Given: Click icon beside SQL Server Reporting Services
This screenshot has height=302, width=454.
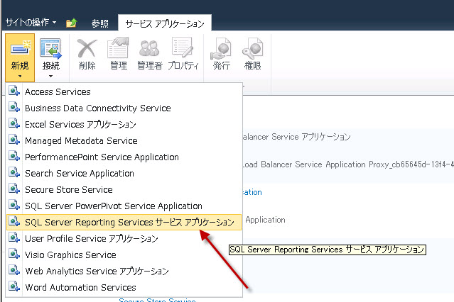Looking at the screenshot, I should [x=14, y=222].
